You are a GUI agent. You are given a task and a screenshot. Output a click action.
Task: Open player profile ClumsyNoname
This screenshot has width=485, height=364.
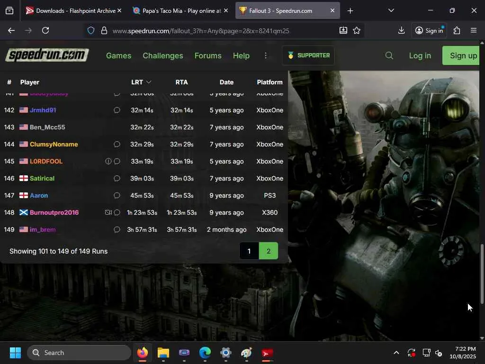pos(54,144)
